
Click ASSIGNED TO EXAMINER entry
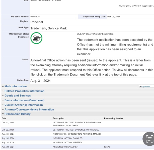coord(65,147)
